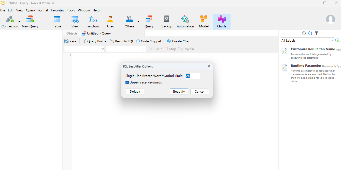Click the Default button
This screenshot has width=341, height=170.
pos(135,91)
